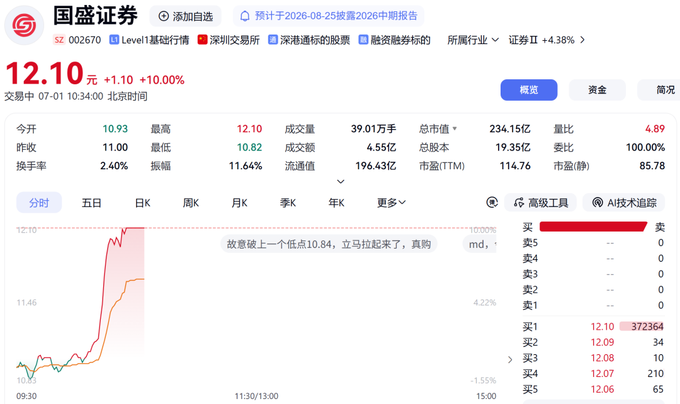This screenshot has height=404, width=680.
Task: Select the 日K chart tab
Action: 142,203
